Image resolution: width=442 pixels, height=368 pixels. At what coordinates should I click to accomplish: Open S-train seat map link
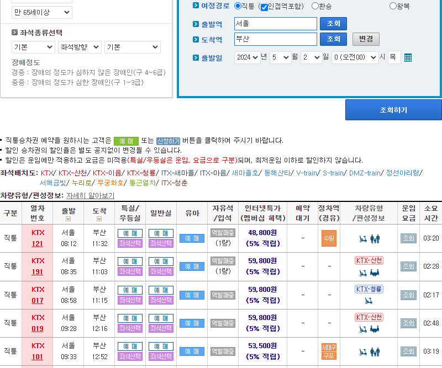pyautogui.click(x=333, y=173)
